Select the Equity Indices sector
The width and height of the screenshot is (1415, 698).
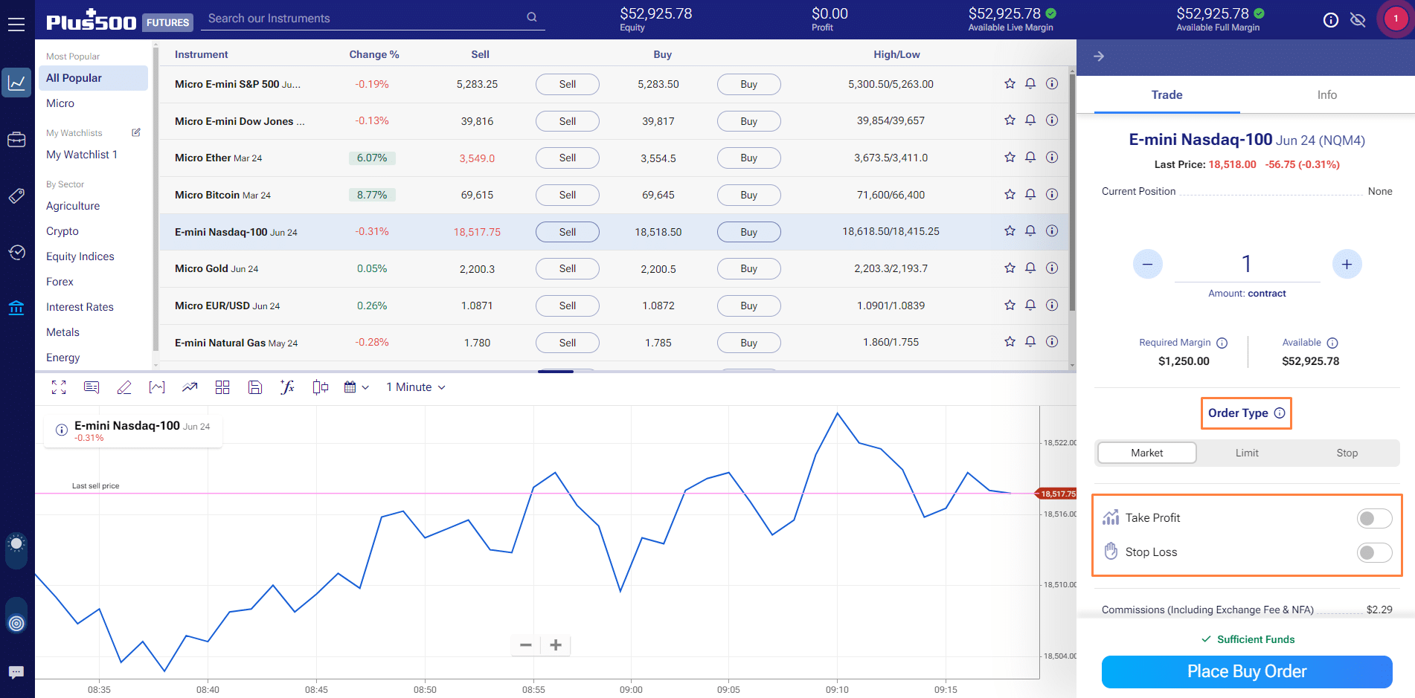pyautogui.click(x=80, y=256)
